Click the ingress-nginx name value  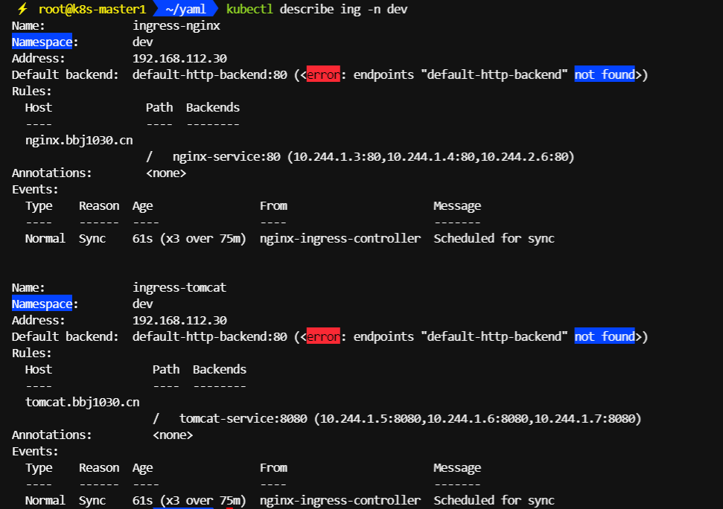click(x=176, y=25)
